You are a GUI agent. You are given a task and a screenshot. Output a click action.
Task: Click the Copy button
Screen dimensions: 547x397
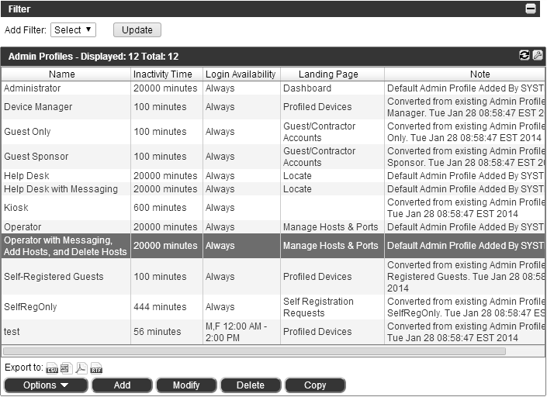click(315, 385)
